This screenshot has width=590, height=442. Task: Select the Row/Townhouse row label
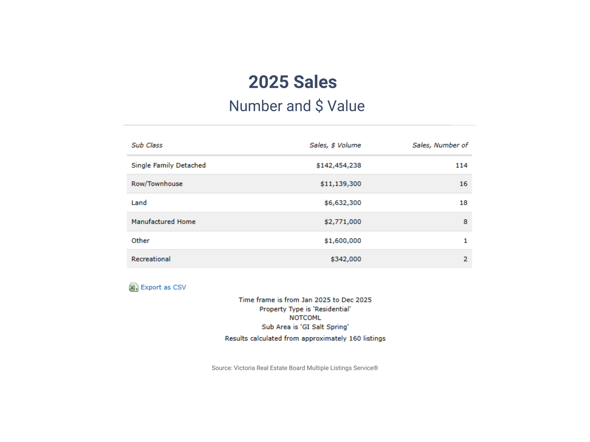tap(157, 184)
